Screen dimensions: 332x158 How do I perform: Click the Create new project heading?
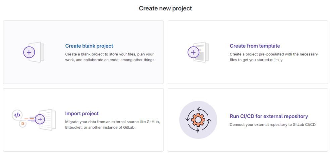[x=166, y=9]
